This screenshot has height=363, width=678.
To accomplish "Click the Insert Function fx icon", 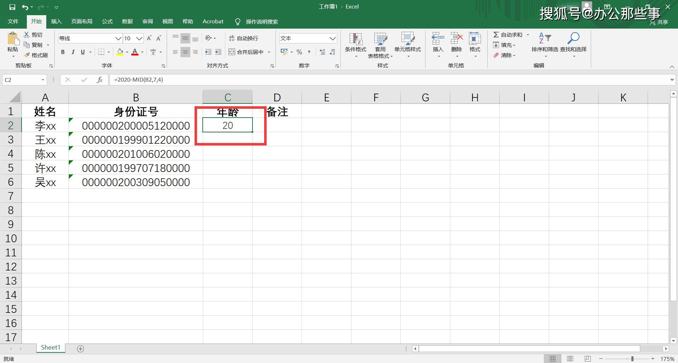I will (100, 80).
